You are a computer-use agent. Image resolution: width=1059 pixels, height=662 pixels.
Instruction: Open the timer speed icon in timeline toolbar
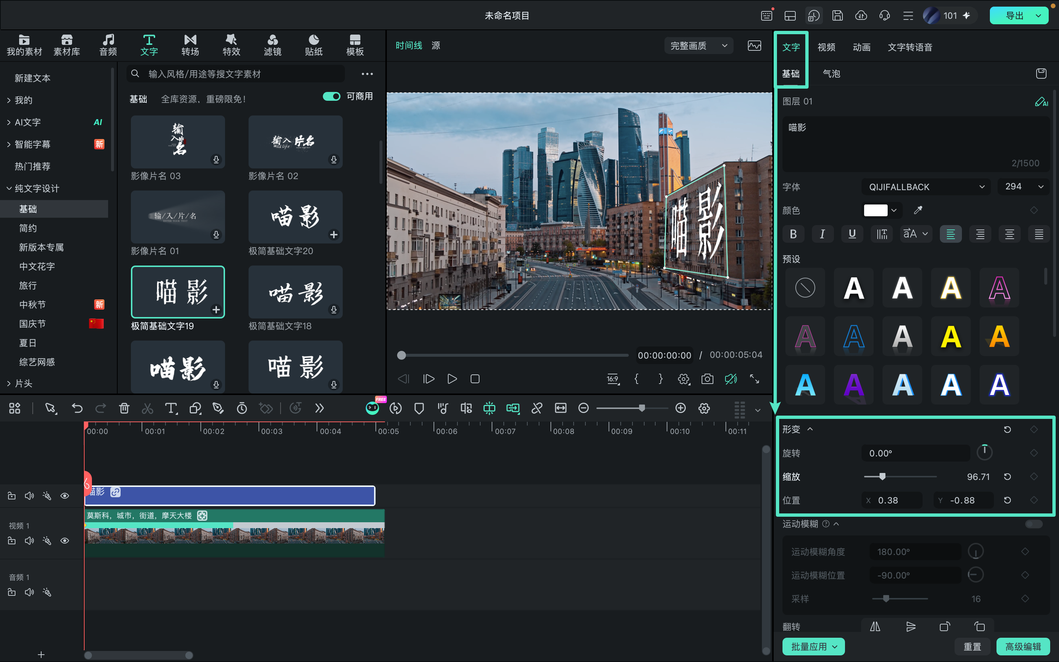tap(242, 409)
